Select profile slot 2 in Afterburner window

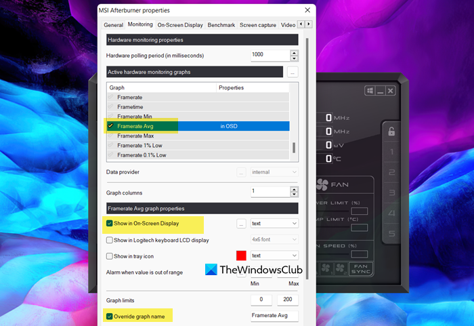coord(392,172)
